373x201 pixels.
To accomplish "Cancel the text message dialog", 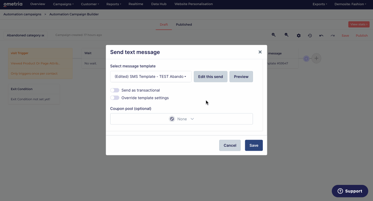I will click(230, 145).
